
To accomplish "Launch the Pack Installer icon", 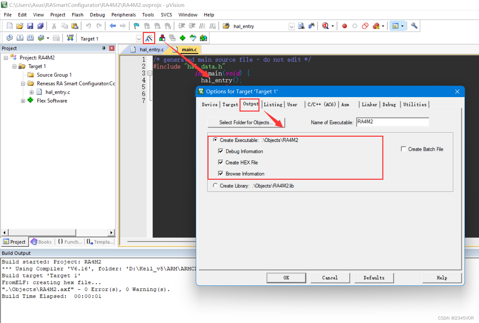I will coord(203,38).
